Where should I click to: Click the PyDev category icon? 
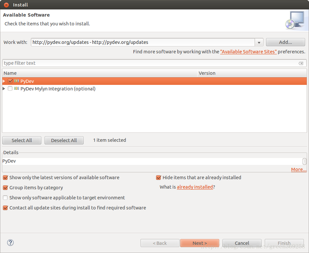[x=17, y=81]
